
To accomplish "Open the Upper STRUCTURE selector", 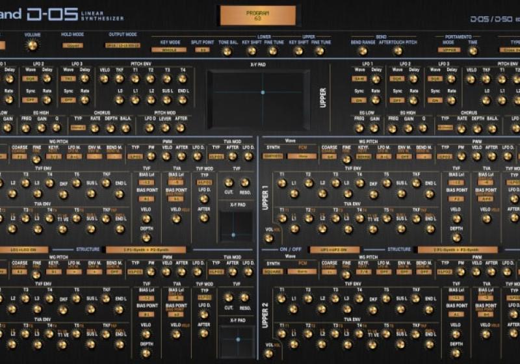I will point(458,250).
